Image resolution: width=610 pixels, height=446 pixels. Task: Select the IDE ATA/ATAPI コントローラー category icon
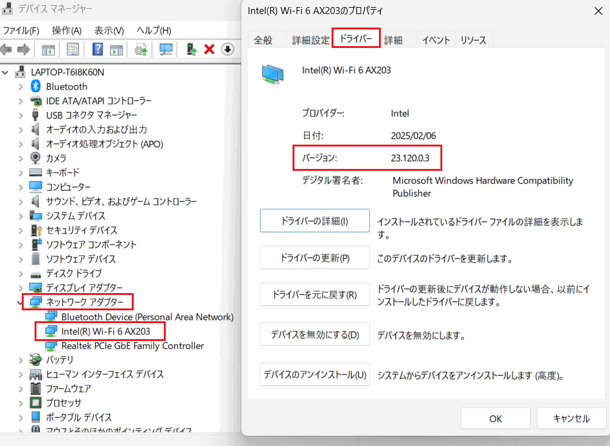point(36,101)
